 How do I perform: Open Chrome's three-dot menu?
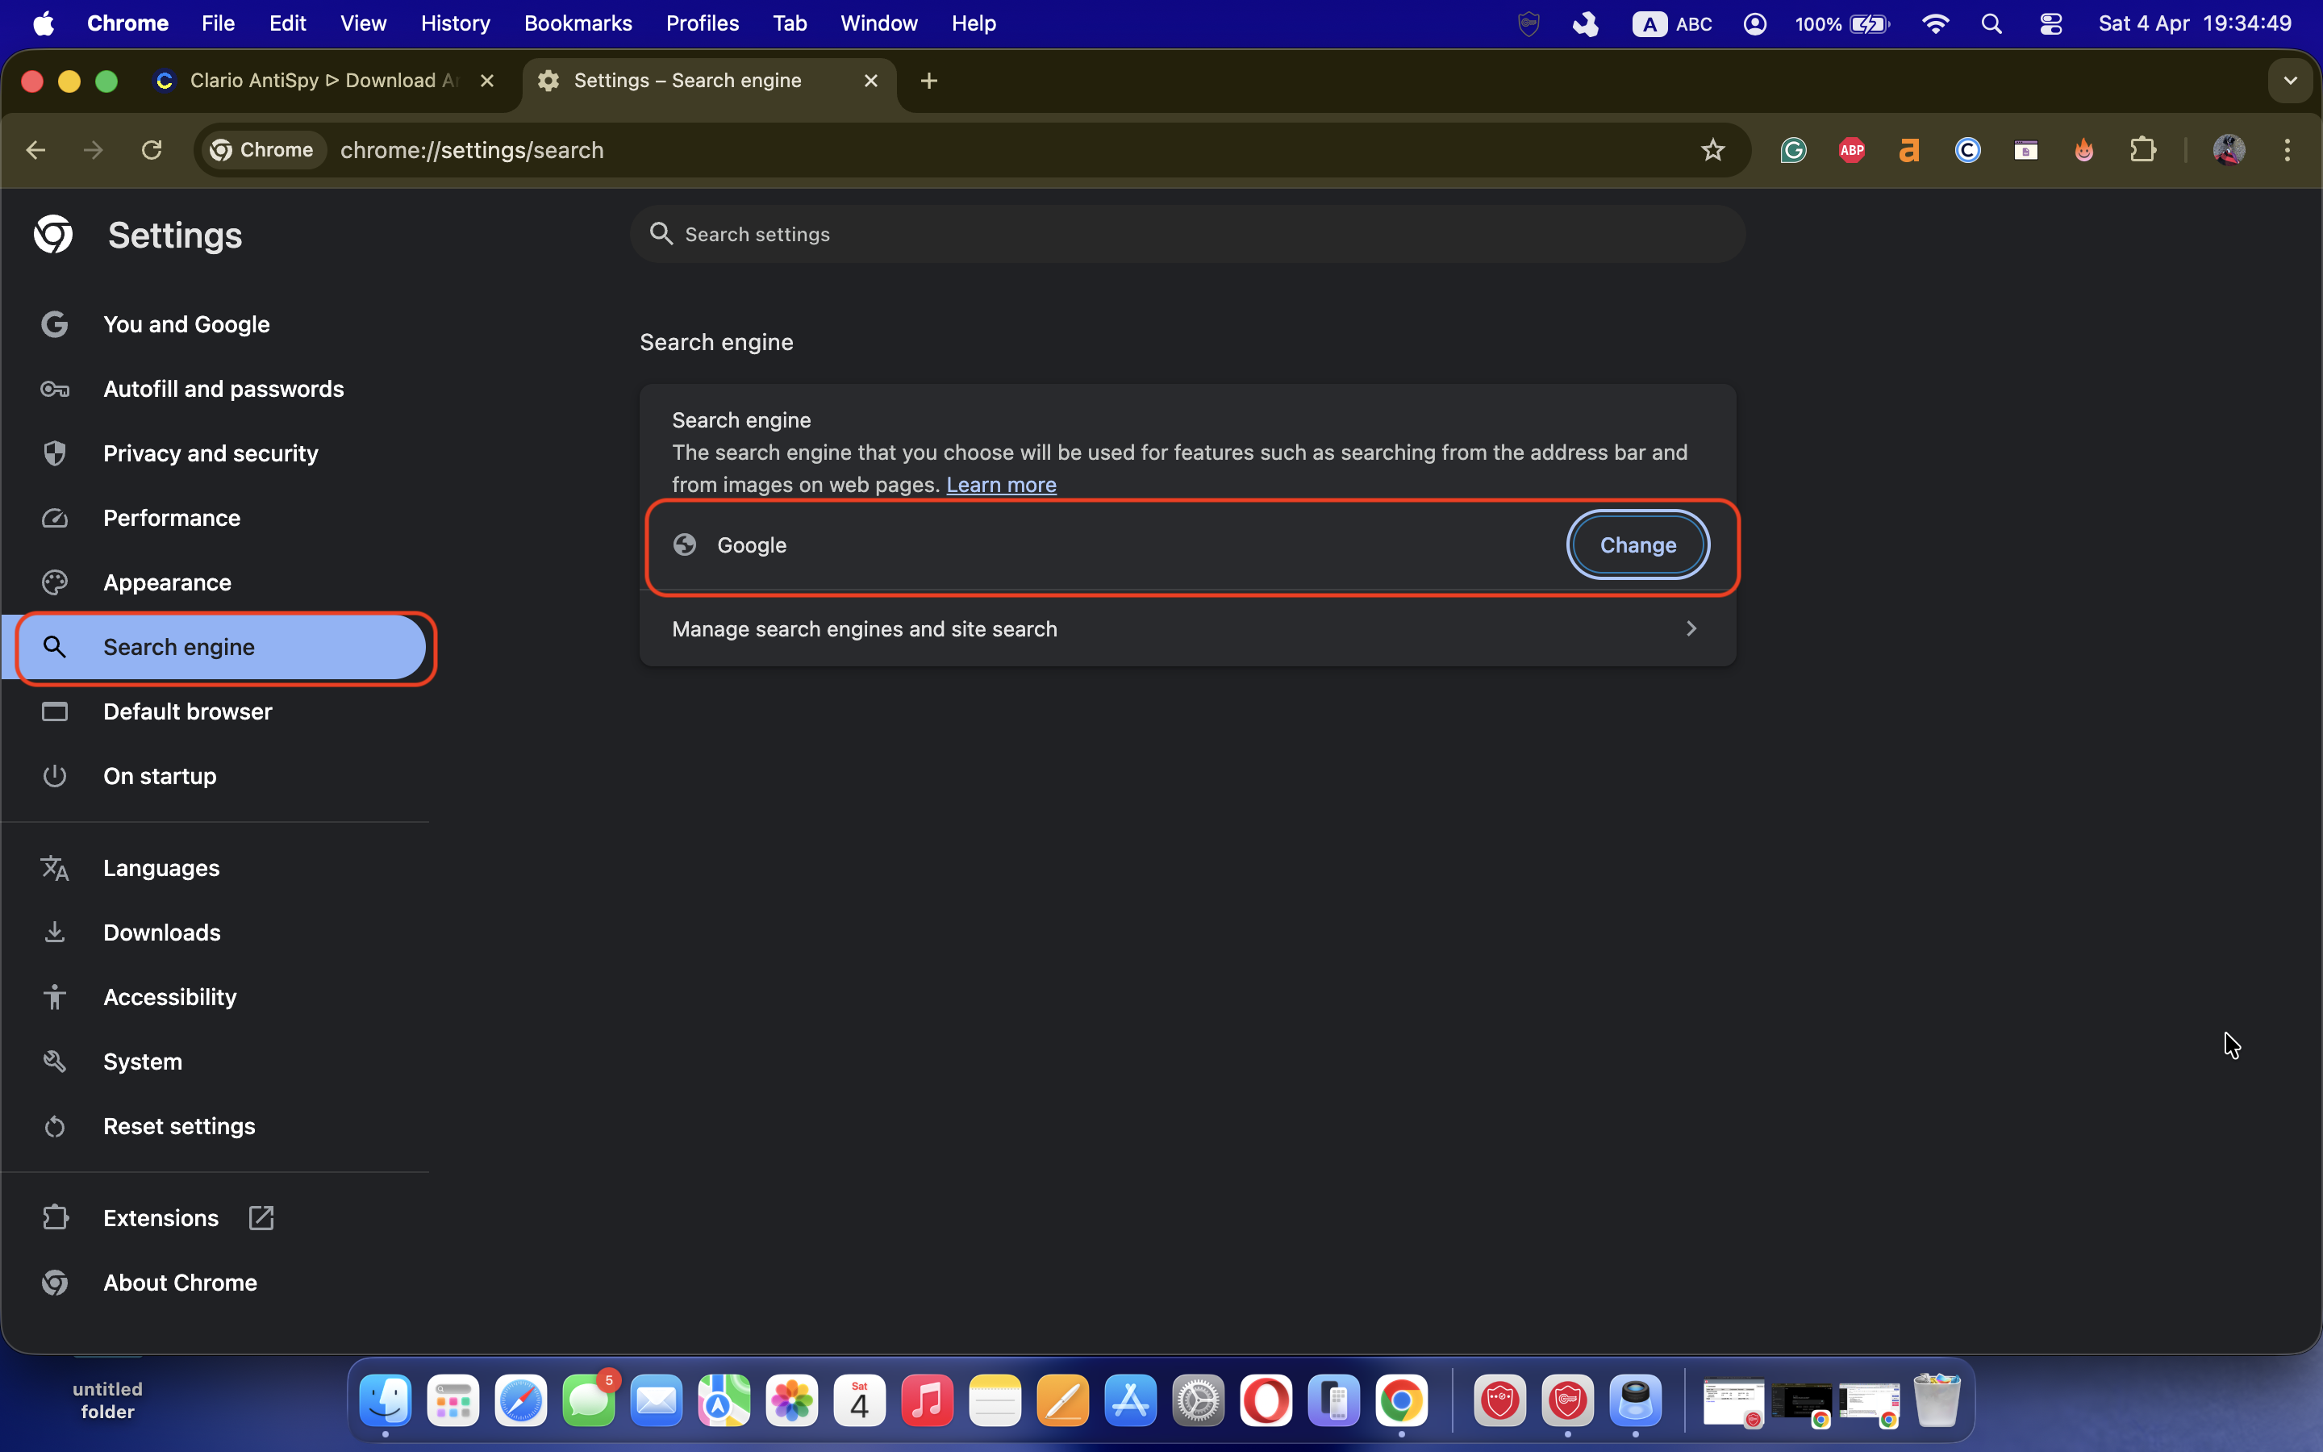2288,150
